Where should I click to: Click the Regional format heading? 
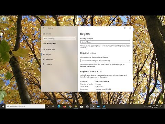(x=88, y=53)
